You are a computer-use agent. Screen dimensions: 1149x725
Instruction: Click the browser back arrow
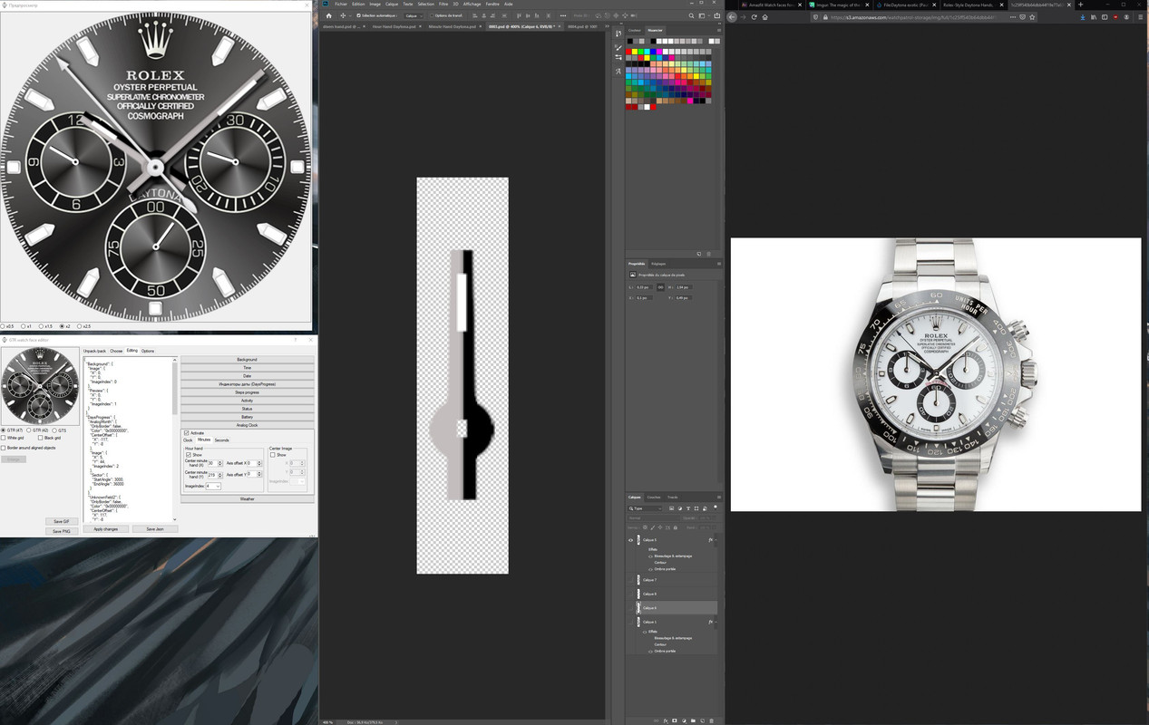pos(732,16)
